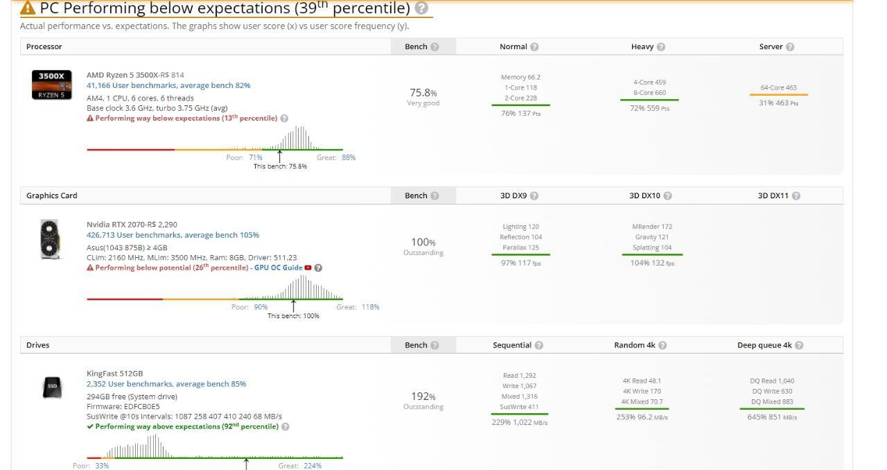Open the GPU OC Guide link
The height and width of the screenshot is (470, 887).
click(278, 268)
